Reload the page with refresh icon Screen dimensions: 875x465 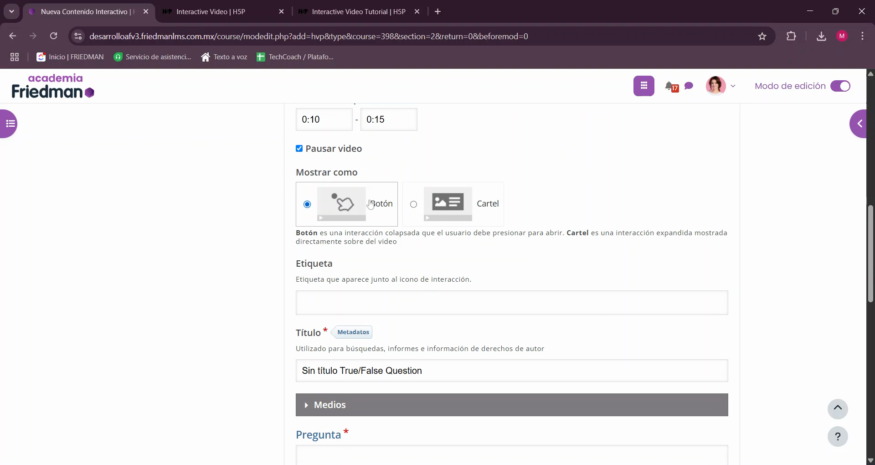[x=53, y=36]
